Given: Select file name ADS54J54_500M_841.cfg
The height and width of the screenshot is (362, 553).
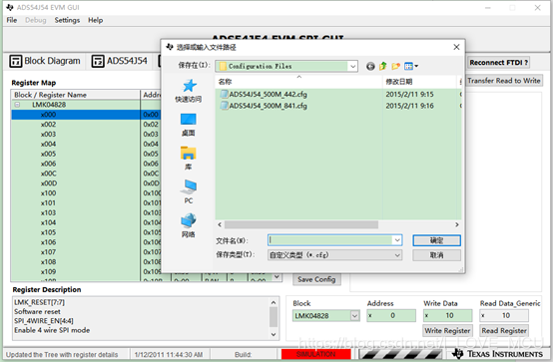Looking at the screenshot, I should [269, 106].
